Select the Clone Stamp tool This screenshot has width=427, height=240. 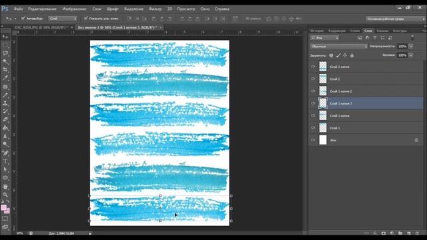pyautogui.click(x=5, y=103)
